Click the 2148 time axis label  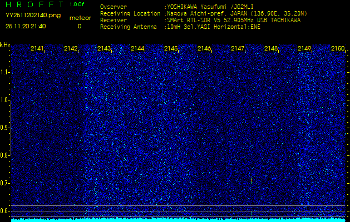271,48
